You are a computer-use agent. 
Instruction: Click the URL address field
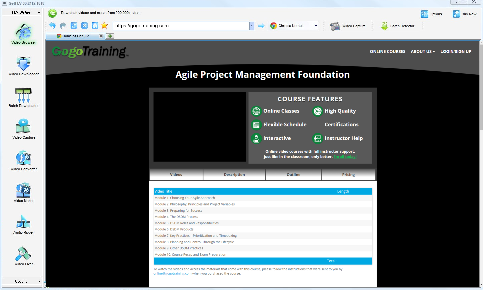point(181,26)
